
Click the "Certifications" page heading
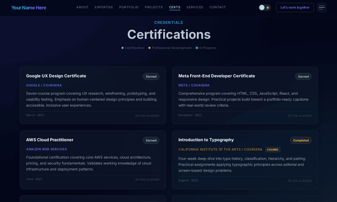[169, 34]
